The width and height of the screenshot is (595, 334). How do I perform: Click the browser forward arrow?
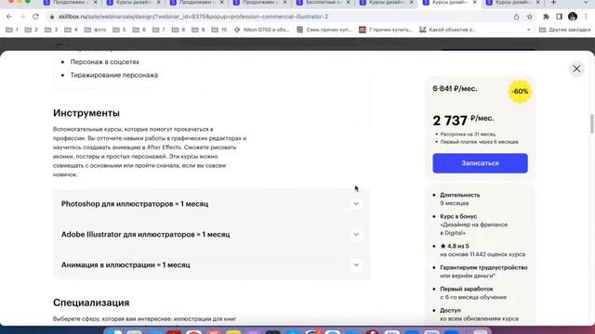[22, 17]
